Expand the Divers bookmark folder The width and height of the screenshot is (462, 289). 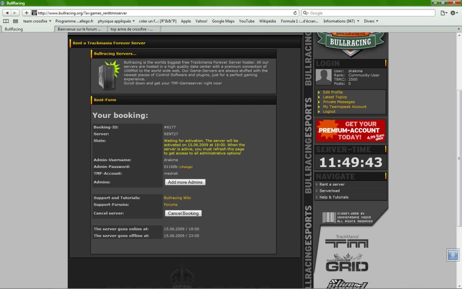coord(371,21)
